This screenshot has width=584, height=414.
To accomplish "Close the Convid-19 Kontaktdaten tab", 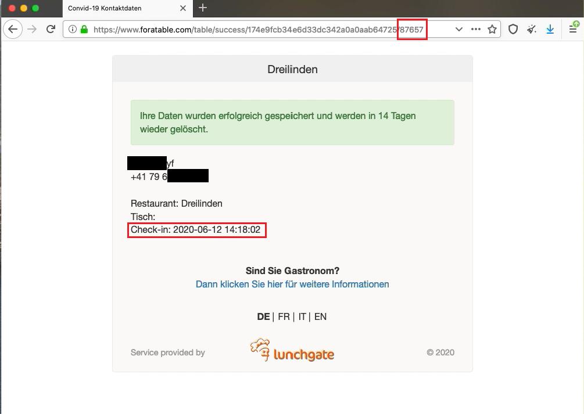I will 183,8.
